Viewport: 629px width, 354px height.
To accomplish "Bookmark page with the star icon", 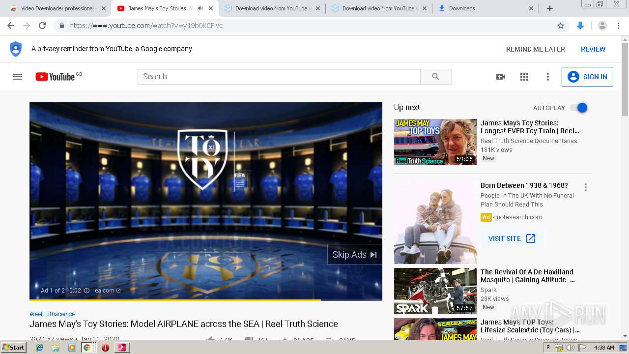I will [561, 26].
